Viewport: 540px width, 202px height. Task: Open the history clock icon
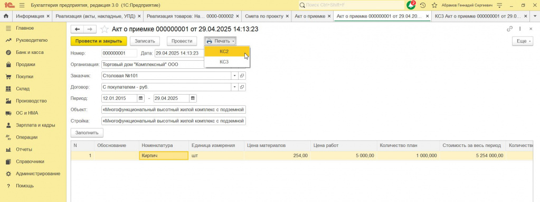click(x=423, y=5)
